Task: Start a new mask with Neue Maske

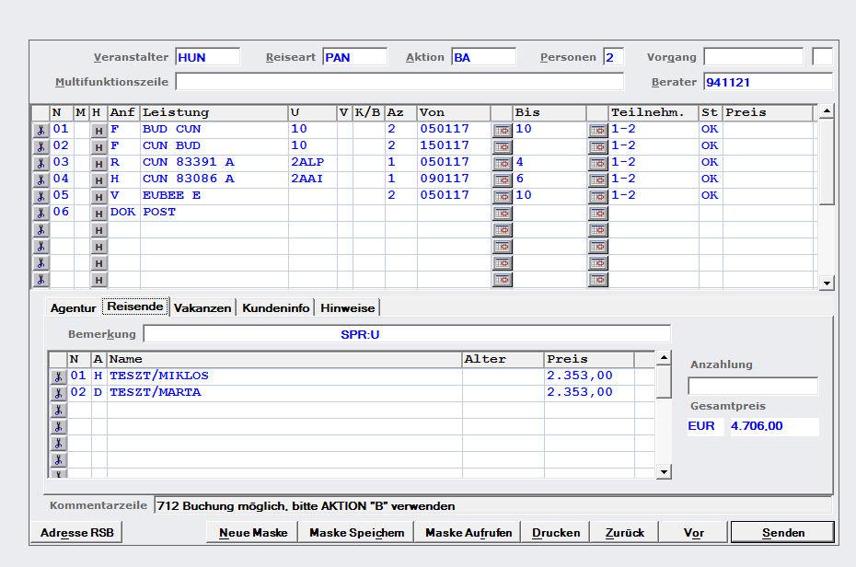Action: [x=253, y=533]
